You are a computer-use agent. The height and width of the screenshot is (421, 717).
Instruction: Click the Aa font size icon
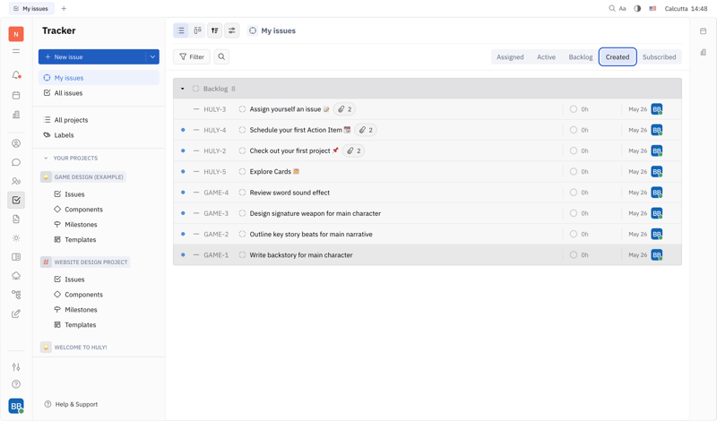[622, 8]
